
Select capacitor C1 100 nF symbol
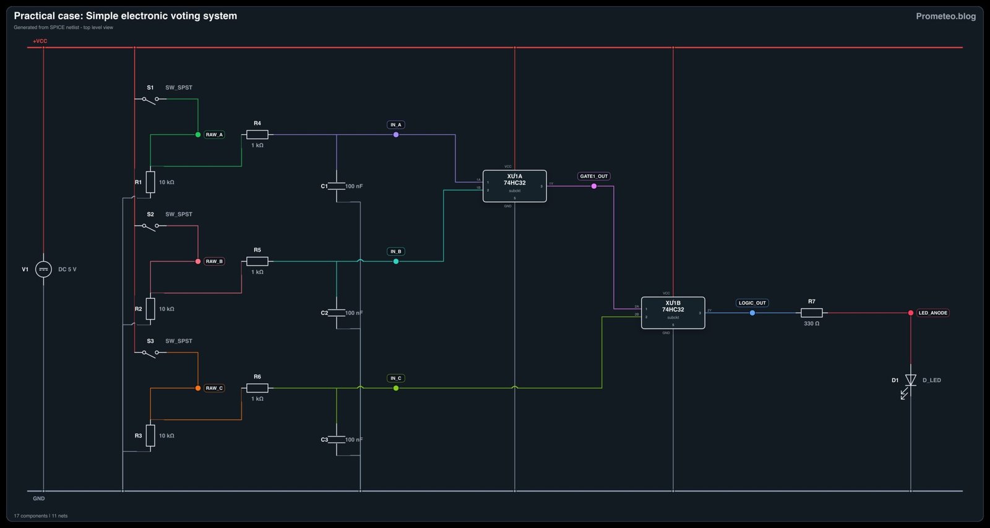337,186
